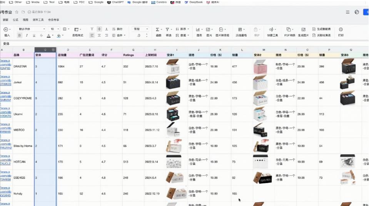
Task: Open the Sum function (函数) icon
Action: click(157, 29)
